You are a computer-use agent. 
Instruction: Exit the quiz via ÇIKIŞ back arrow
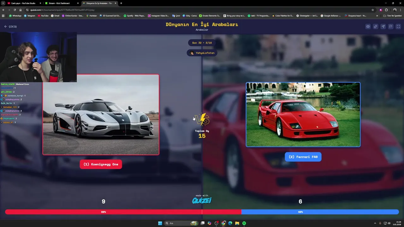pos(10,26)
